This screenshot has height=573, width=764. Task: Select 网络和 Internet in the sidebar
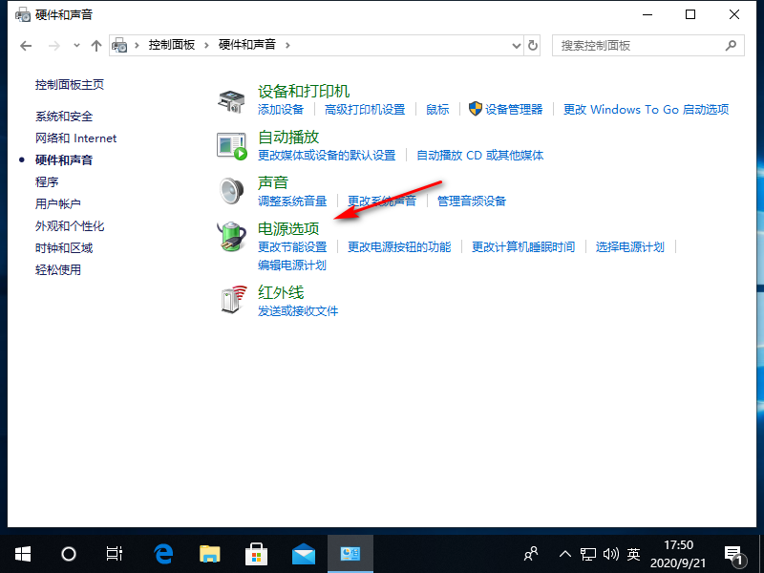[x=75, y=138]
